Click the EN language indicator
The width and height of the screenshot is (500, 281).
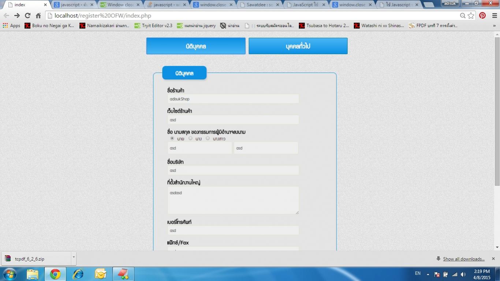pos(418,273)
